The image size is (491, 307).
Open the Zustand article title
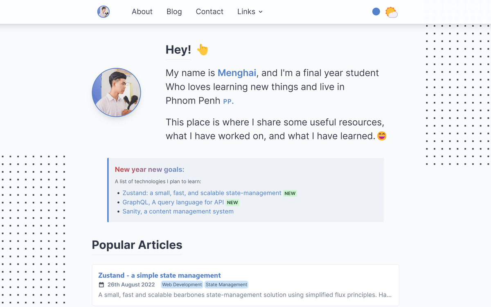point(160,275)
